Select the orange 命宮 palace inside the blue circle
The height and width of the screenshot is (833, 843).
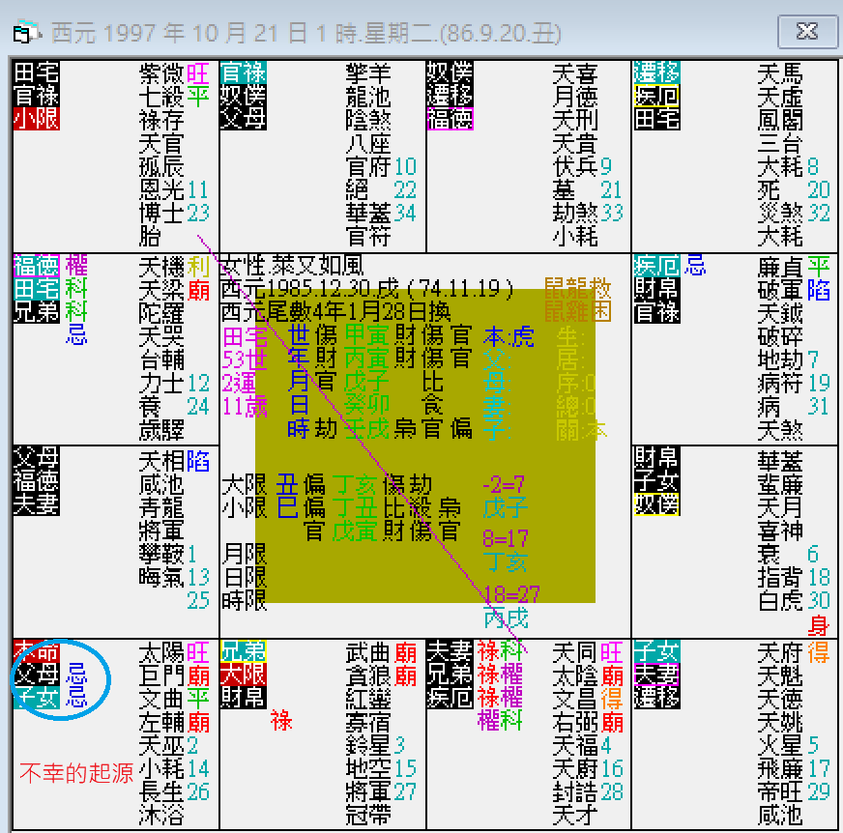[x=34, y=652]
